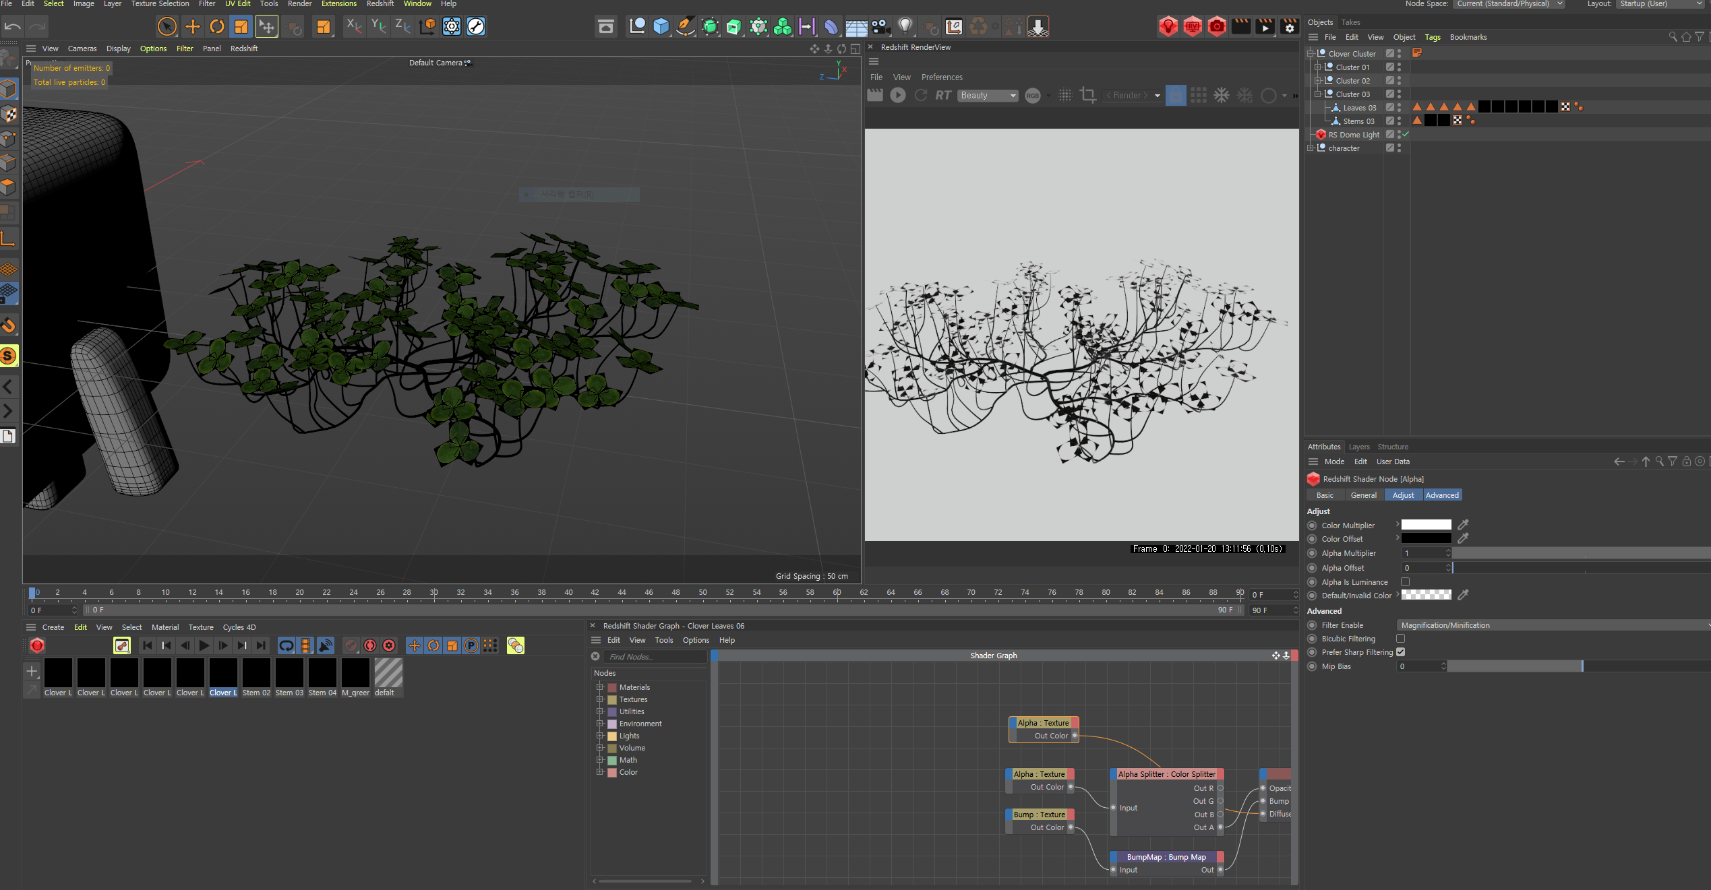Image resolution: width=1711 pixels, height=890 pixels.
Task: Add a Camera object
Action: tap(880, 26)
